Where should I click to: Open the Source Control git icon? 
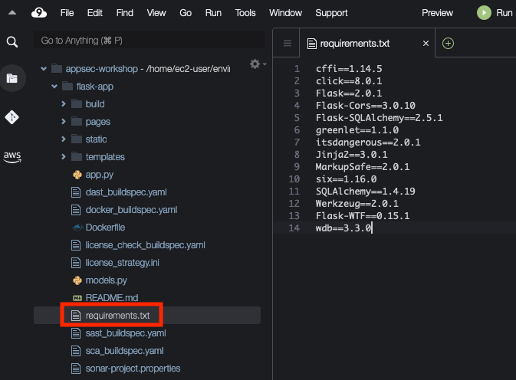click(x=12, y=117)
